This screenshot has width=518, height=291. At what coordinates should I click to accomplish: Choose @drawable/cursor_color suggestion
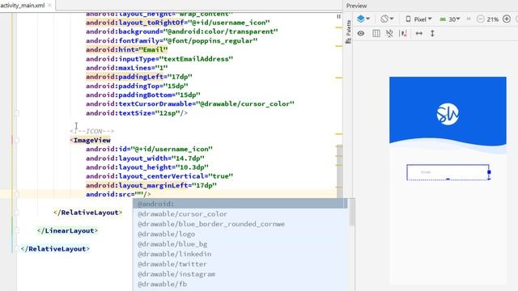[x=240, y=214]
